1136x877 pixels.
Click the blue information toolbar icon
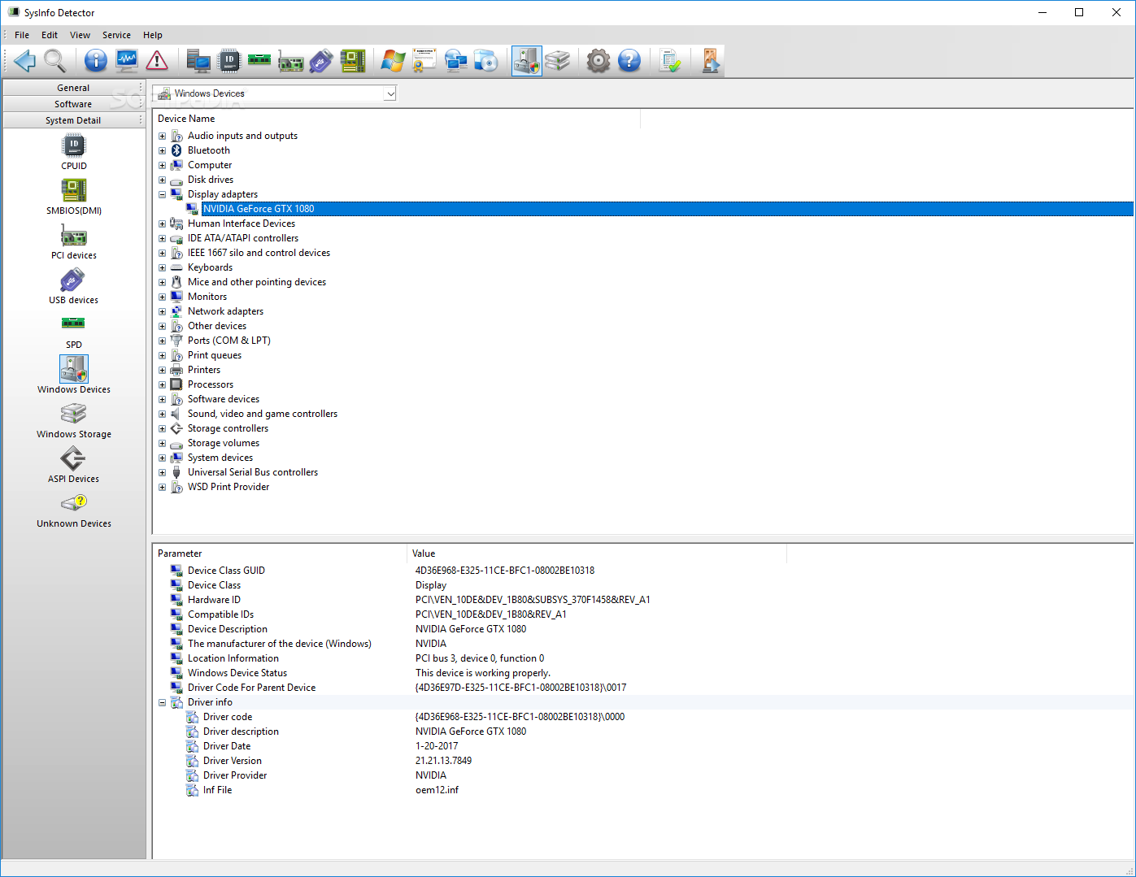click(96, 60)
